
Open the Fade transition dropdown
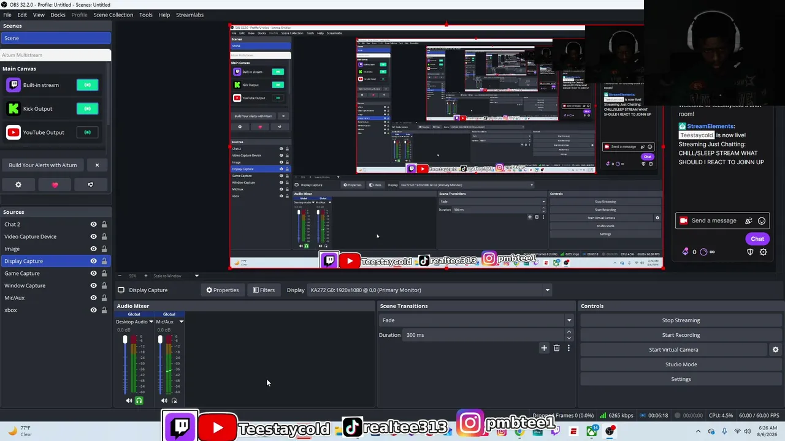click(x=476, y=320)
